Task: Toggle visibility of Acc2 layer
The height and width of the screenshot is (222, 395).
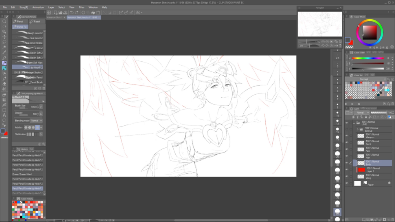Action: coord(347,143)
